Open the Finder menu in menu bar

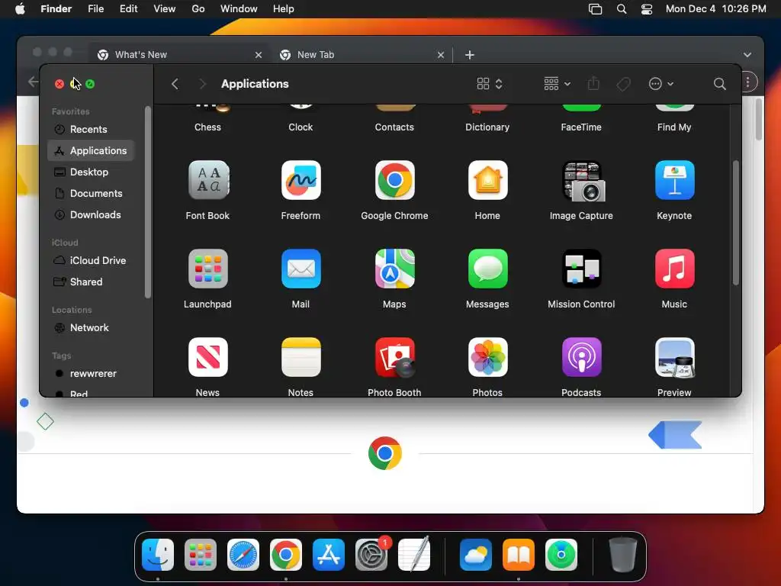tap(56, 9)
